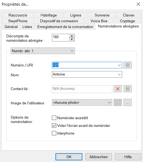Expand the Nom dropdown list
Viewport: 143px width, 162px height.
point(119,74)
